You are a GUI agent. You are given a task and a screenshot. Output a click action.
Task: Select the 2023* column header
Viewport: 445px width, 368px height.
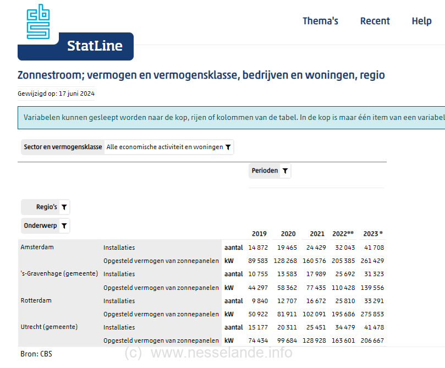click(x=373, y=234)
